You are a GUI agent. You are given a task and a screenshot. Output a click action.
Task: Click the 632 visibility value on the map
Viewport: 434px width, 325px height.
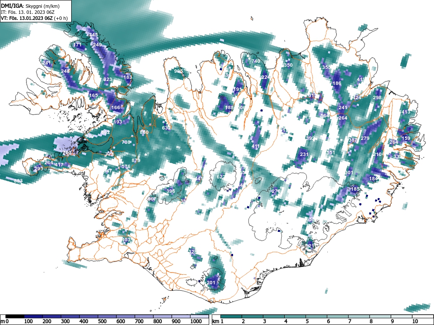pos(166,128)
